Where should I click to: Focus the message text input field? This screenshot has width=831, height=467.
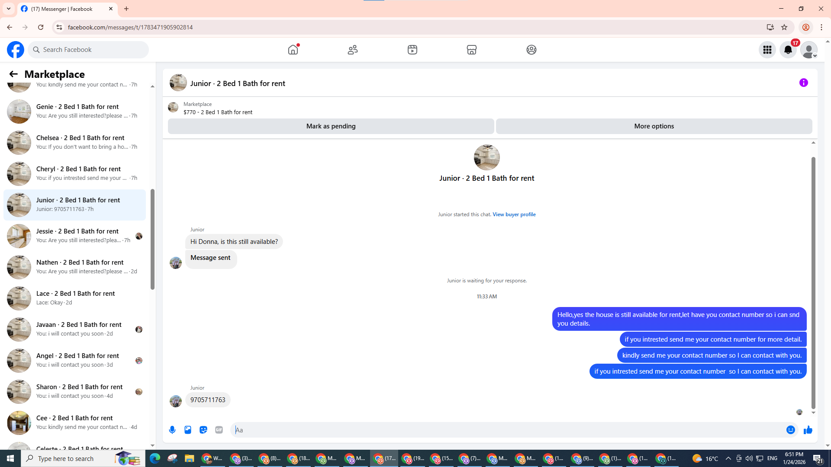506,430
